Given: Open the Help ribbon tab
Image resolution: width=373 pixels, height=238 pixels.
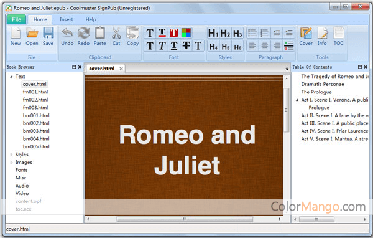Looking at the screenshot, I should coord(91,19).
